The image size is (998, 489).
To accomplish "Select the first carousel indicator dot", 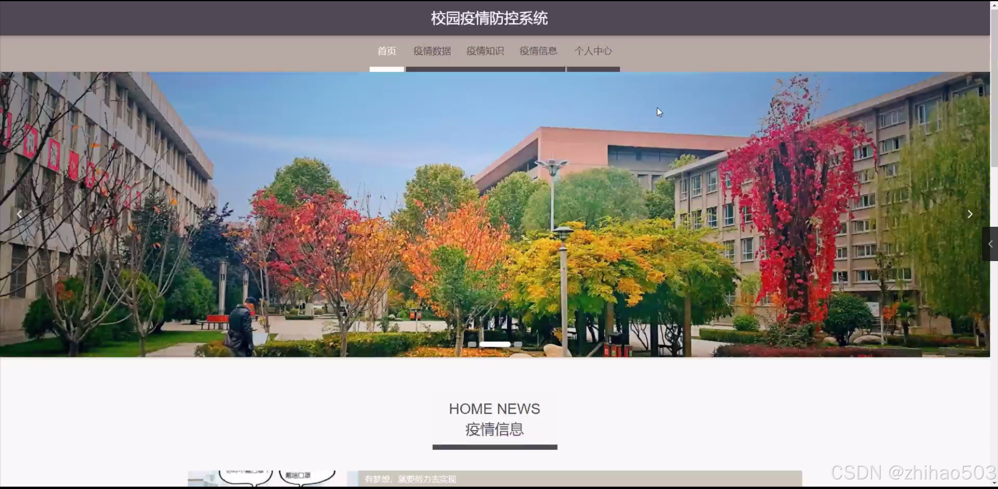I will tap(472, 344).
